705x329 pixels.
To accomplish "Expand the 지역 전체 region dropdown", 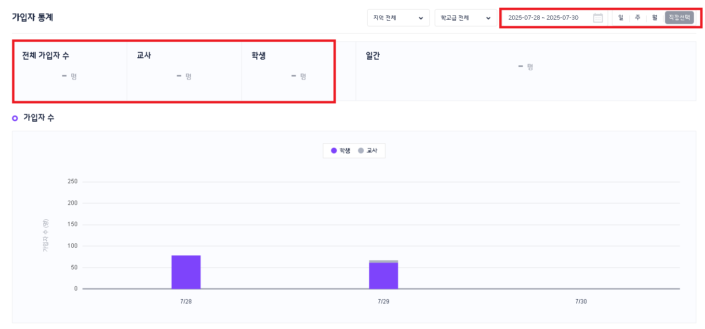I will point(398,18).
